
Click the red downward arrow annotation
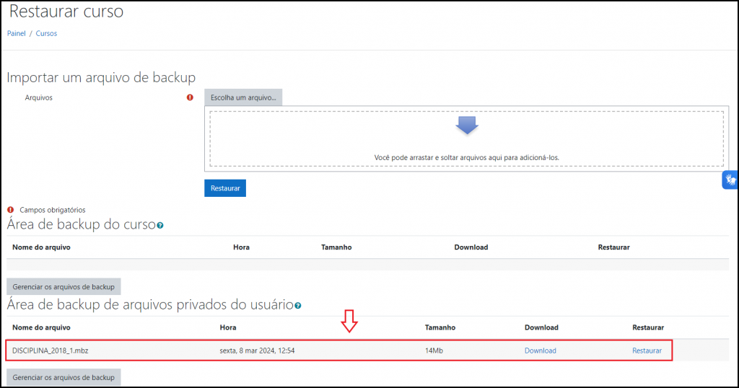[x=349, y=323]
